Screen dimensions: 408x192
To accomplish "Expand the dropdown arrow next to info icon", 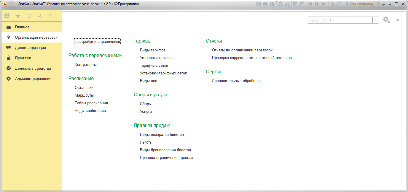I will click(x=383, y=4).
